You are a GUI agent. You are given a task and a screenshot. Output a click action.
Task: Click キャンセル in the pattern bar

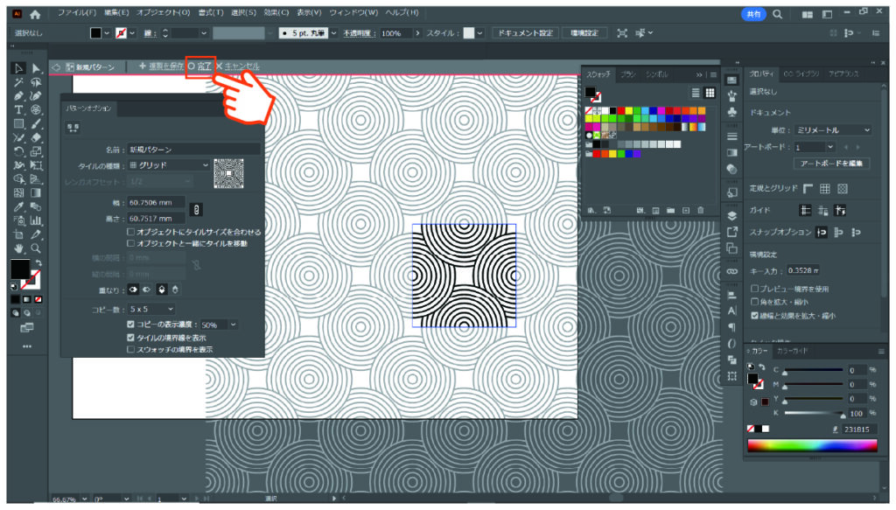tap(238, 66)
